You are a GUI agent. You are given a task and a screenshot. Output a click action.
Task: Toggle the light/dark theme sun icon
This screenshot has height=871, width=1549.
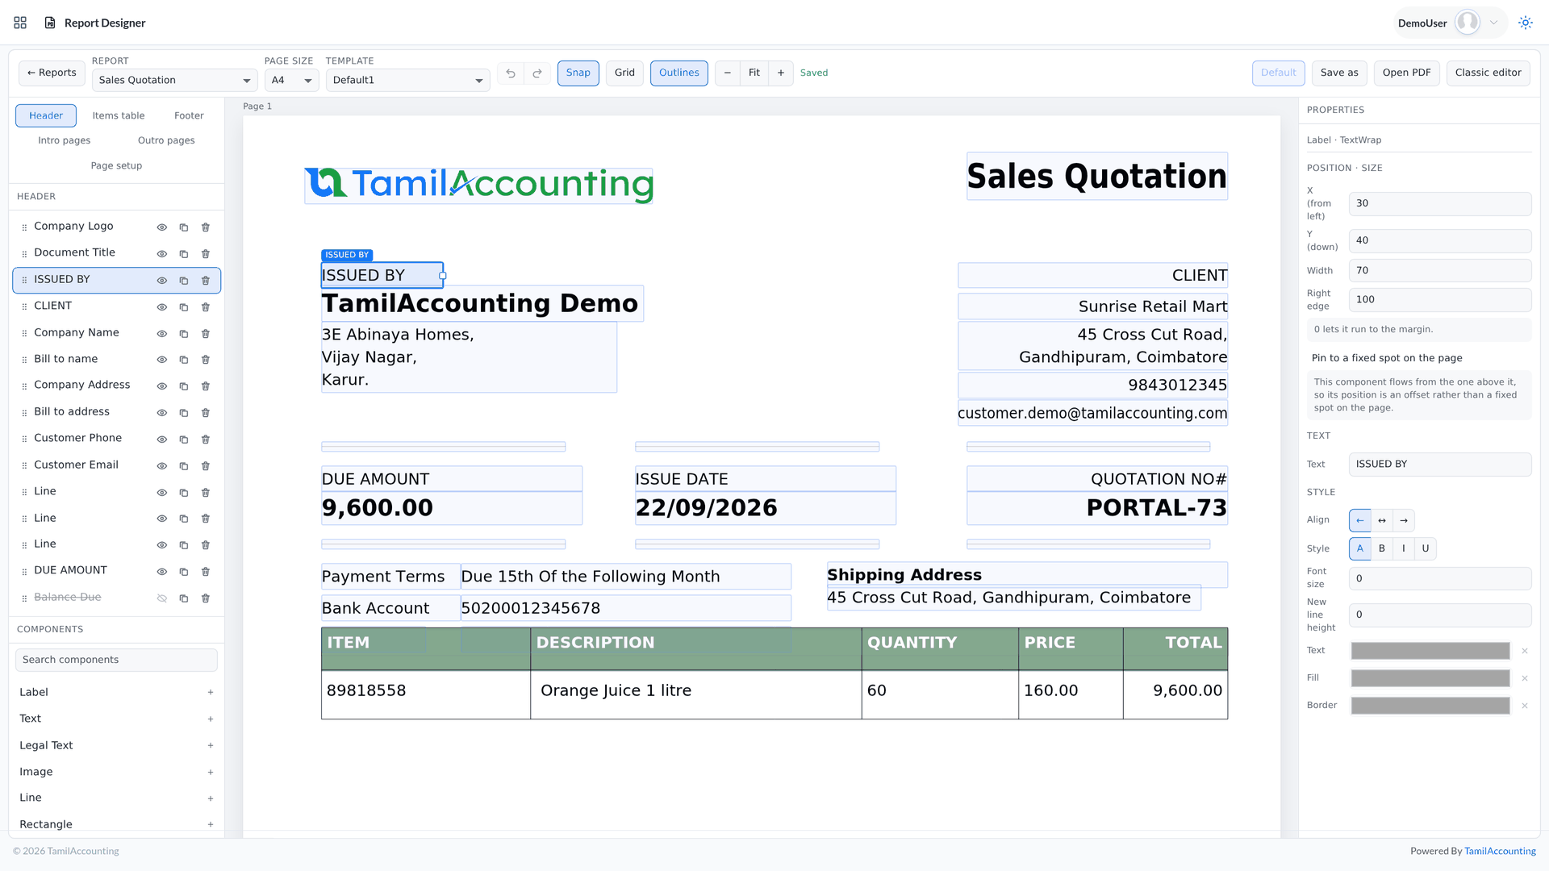click(x=1525, y=23)
